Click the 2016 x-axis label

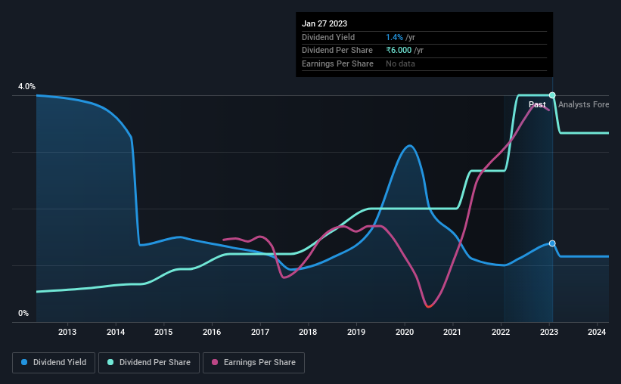click(212, 332)
